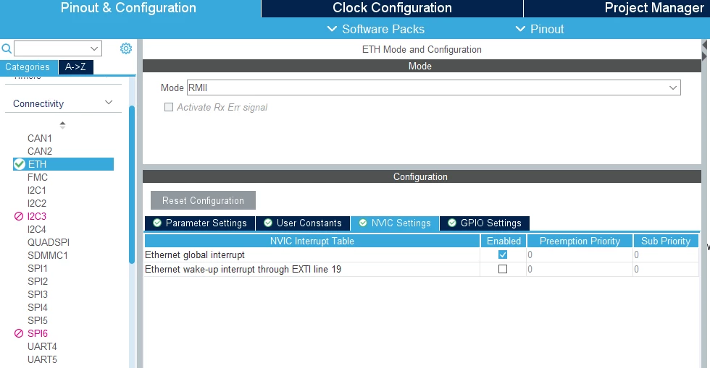Click the NVIC Interrupt Table column header
Image resolution: width=710 pixels, height=368 pixels.
[312, 241]
